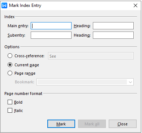Click the WPS Writer icon in title bar

4,5
